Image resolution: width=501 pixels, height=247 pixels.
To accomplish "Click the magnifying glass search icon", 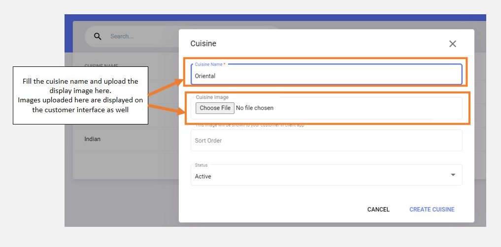I will (x=98, y=36).
